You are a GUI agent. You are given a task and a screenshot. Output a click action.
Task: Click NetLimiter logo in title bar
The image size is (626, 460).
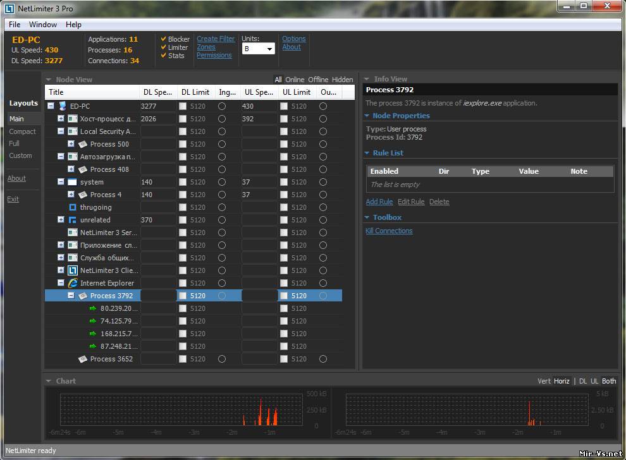coord(9,8)
